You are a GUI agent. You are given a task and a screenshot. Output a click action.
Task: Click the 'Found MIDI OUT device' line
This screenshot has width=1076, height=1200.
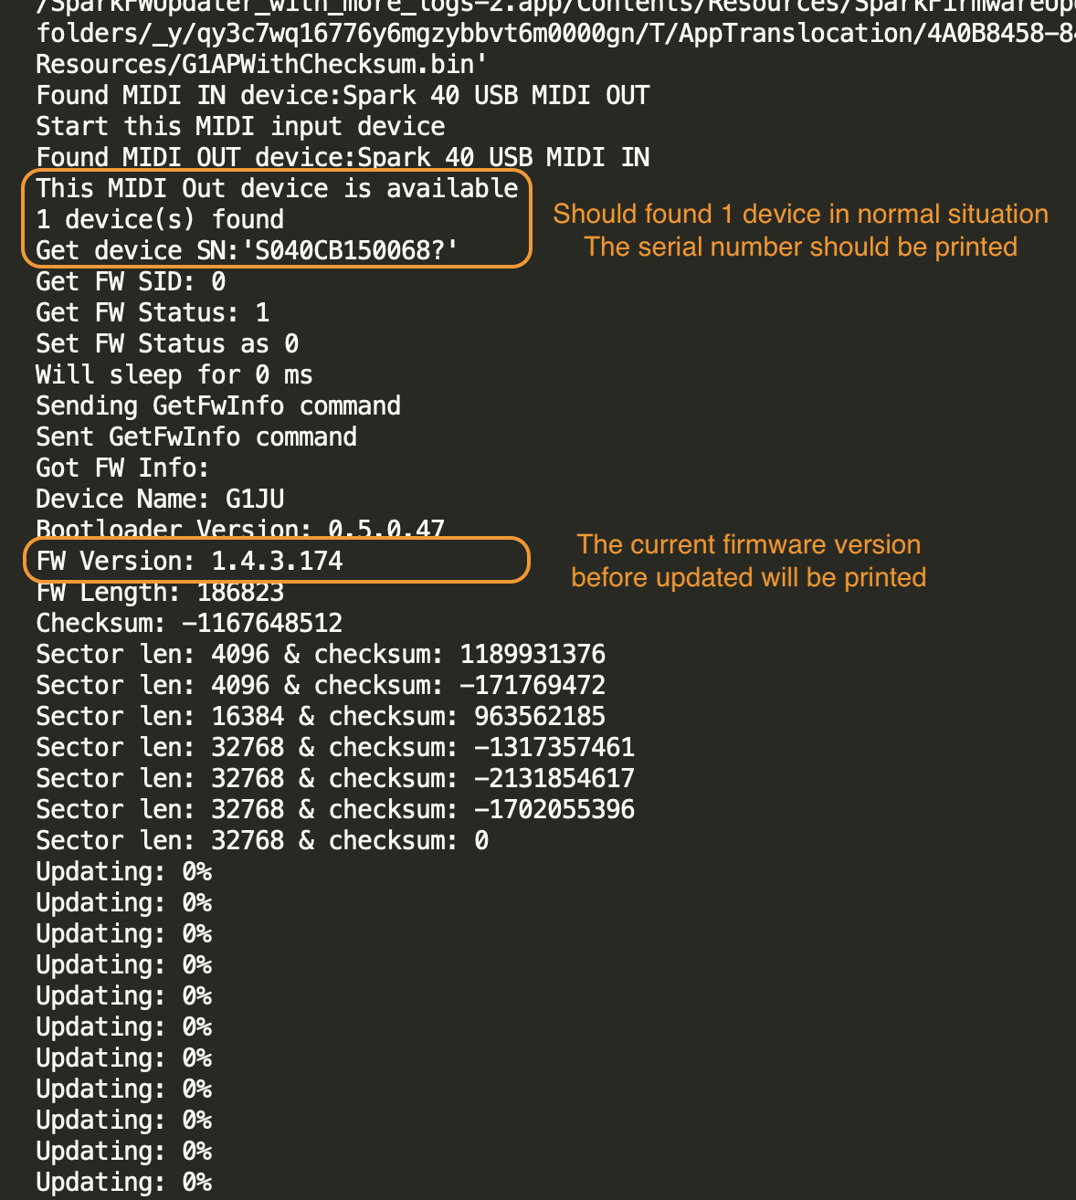343,157
